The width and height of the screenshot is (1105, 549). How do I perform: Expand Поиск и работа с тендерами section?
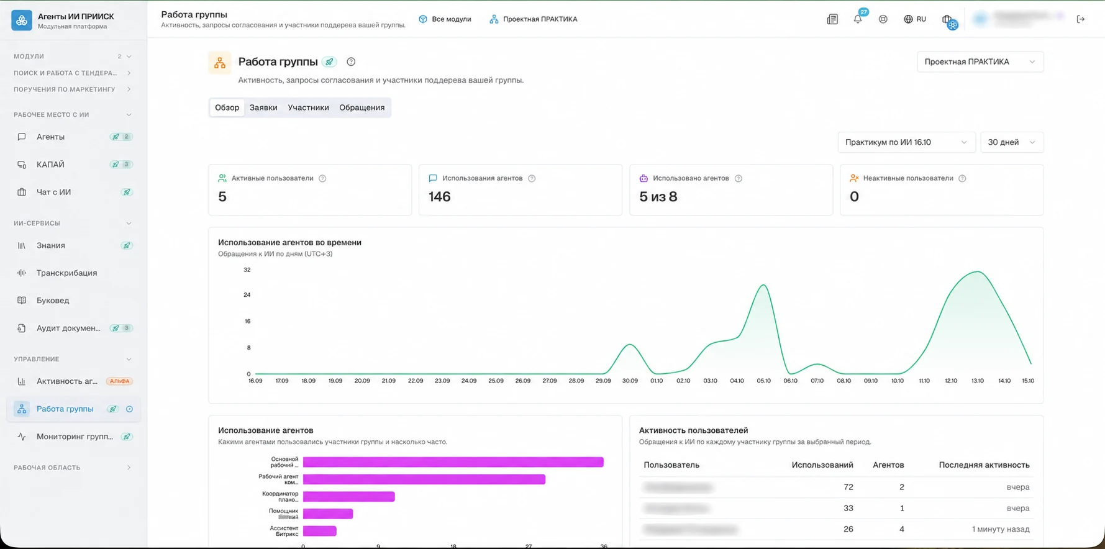click(x=73, y=73)
